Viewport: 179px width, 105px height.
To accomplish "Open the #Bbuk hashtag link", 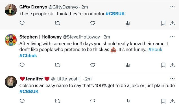I will coord(155,50).
